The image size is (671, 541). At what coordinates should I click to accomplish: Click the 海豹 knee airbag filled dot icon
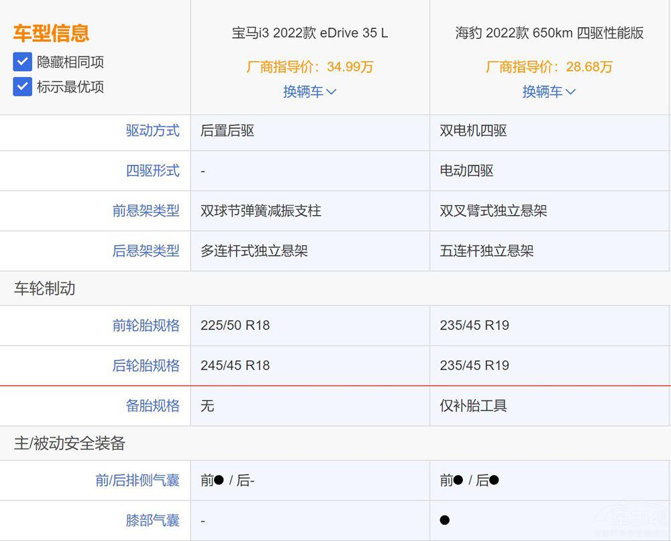[x=445, y=520]
